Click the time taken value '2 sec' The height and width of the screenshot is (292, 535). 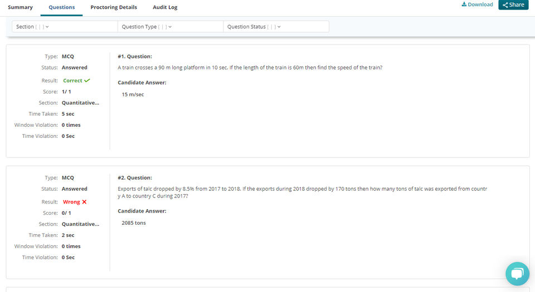[68, 235]
